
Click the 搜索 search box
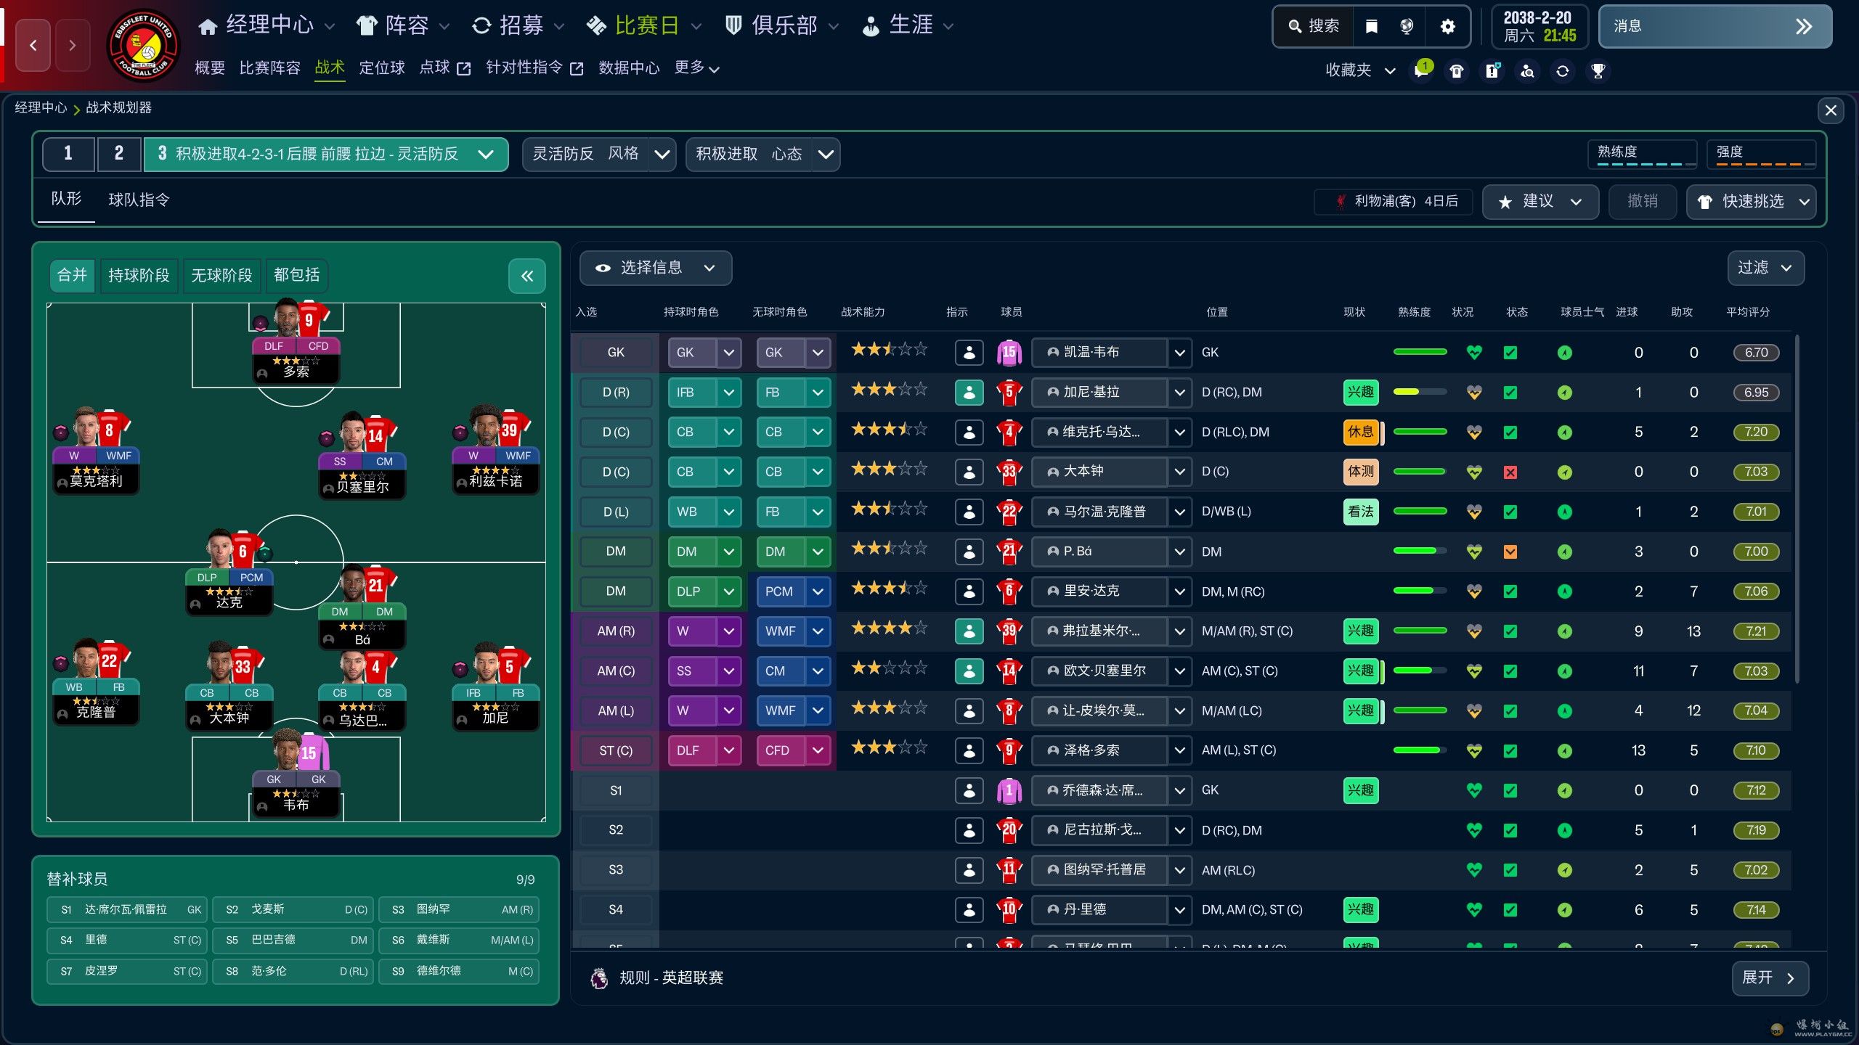click(x=1314, y=27)
